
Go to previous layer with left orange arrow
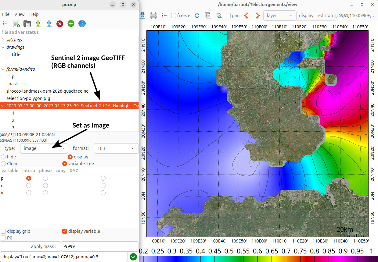tap(246, 16)
